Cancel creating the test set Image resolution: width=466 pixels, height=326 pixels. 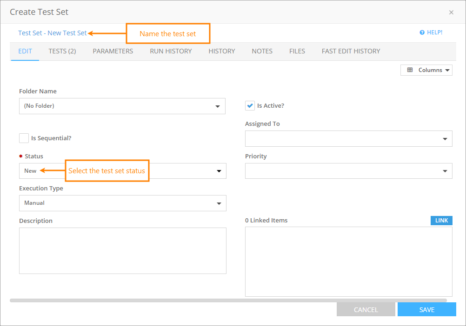coord(366,309)
